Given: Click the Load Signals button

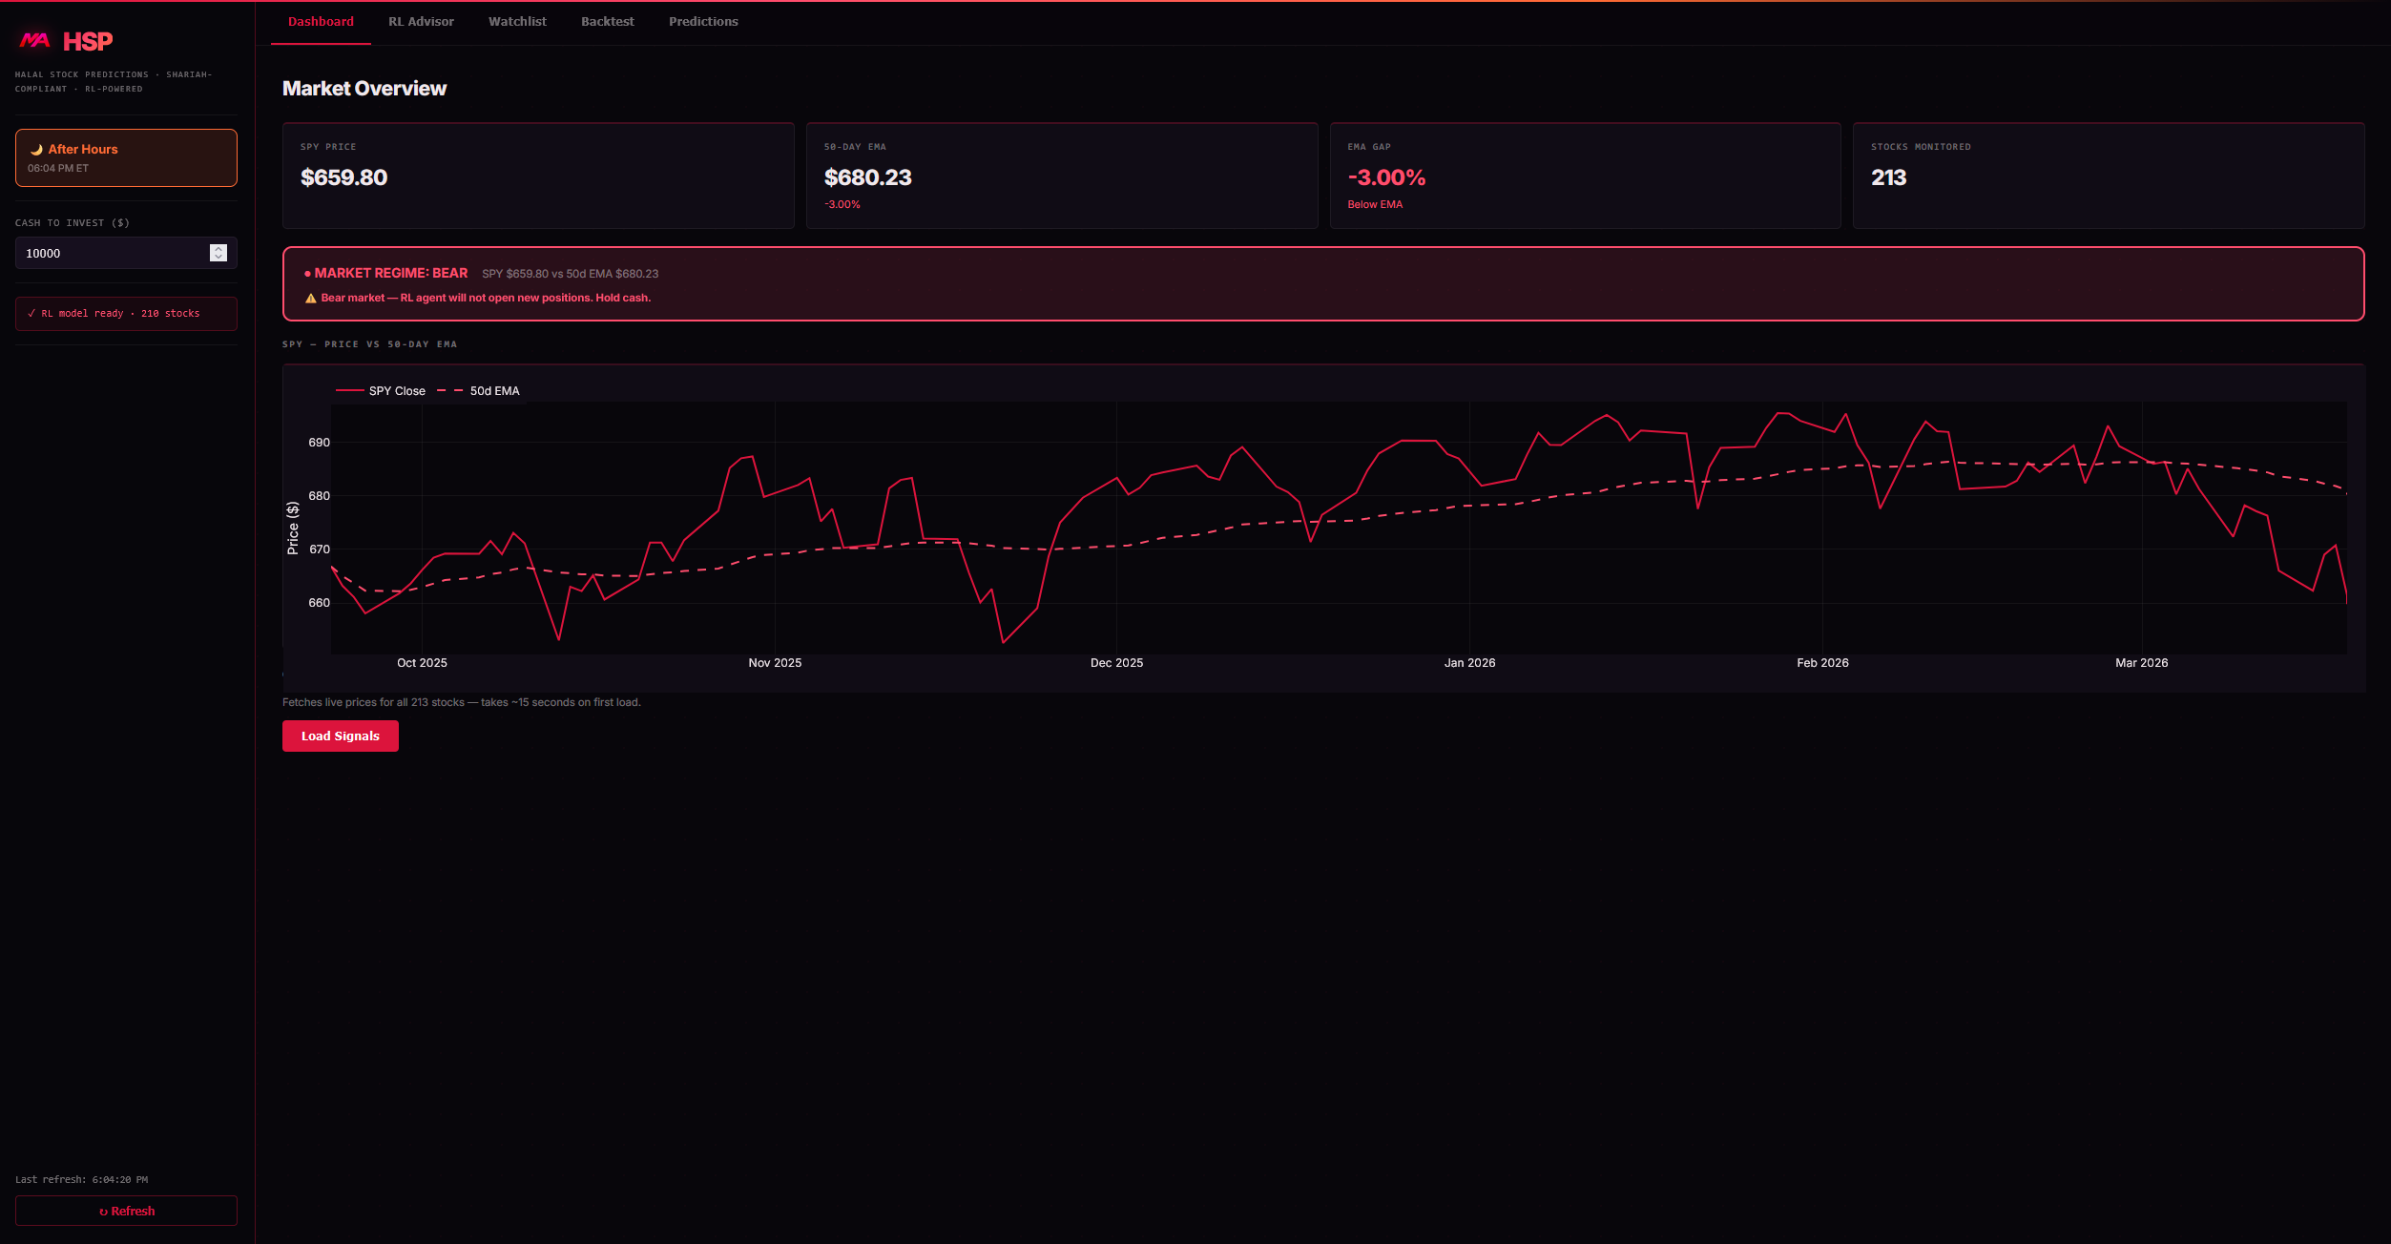Looking at the screenshot, I should pyautogui.click(x=340, y=736).
